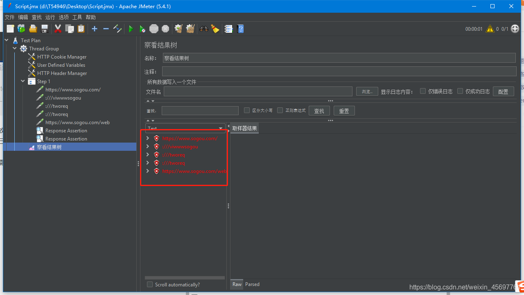
Task: Click the Cut scissors icon
Action: [58, 29]
